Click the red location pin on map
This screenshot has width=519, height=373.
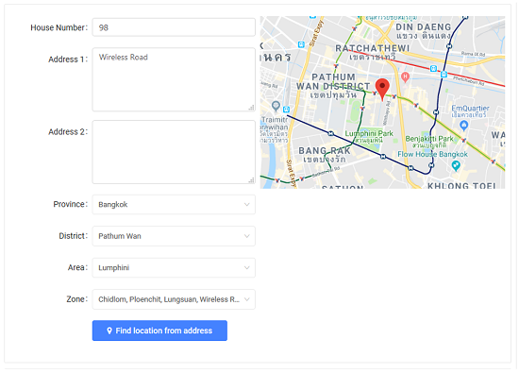pos(382,89)
